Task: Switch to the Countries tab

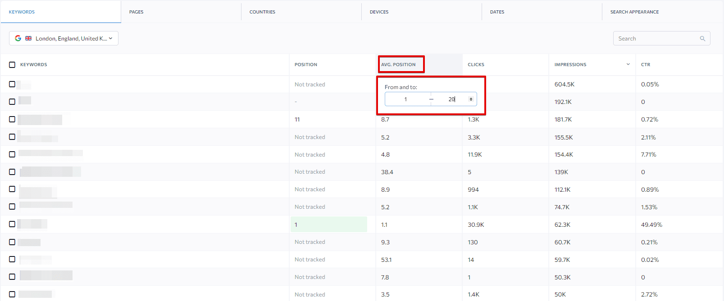Action: tap(301, 12)
